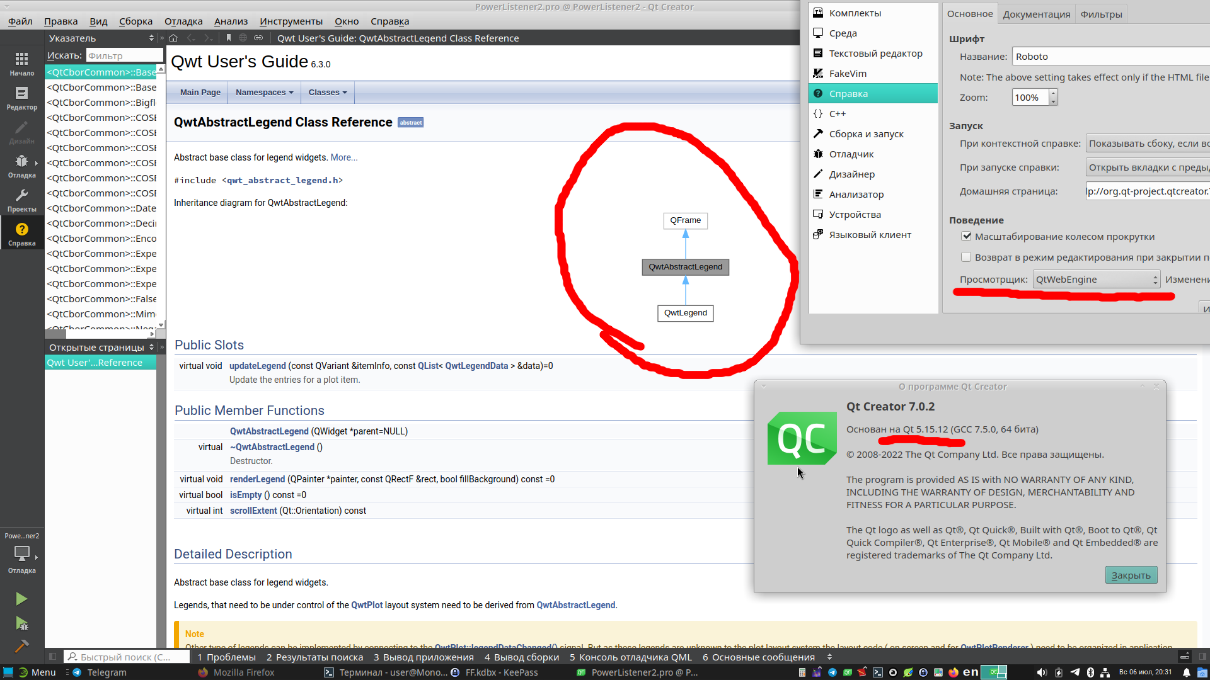Open the Проекты mode
This screenshot has width=1210, height=680.
point(22,200)
